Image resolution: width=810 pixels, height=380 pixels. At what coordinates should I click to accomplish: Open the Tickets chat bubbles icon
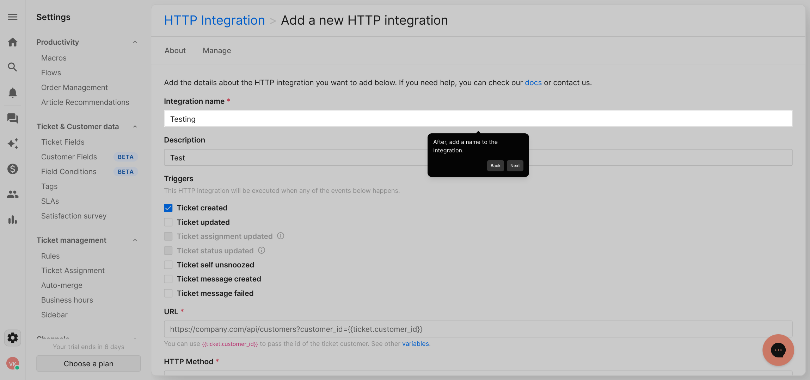coord(13,118)
